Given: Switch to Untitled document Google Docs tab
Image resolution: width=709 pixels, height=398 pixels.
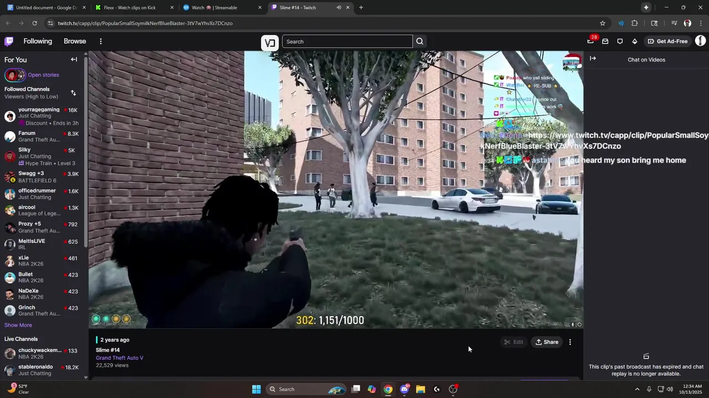Looking at the screenshot, I should (47, 8).
